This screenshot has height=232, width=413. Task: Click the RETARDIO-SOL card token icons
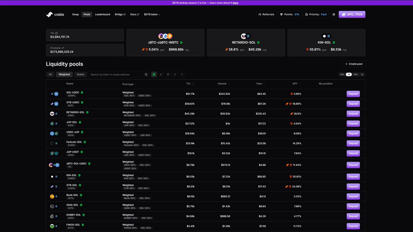[x=246, y=36]
